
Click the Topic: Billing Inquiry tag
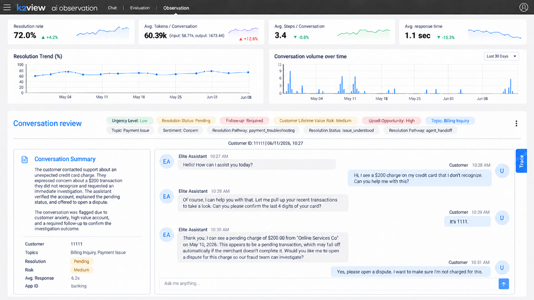[450, 121]
